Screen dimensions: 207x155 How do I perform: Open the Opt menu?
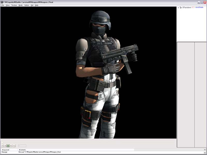pyautogui.click(x=32, y=5)
